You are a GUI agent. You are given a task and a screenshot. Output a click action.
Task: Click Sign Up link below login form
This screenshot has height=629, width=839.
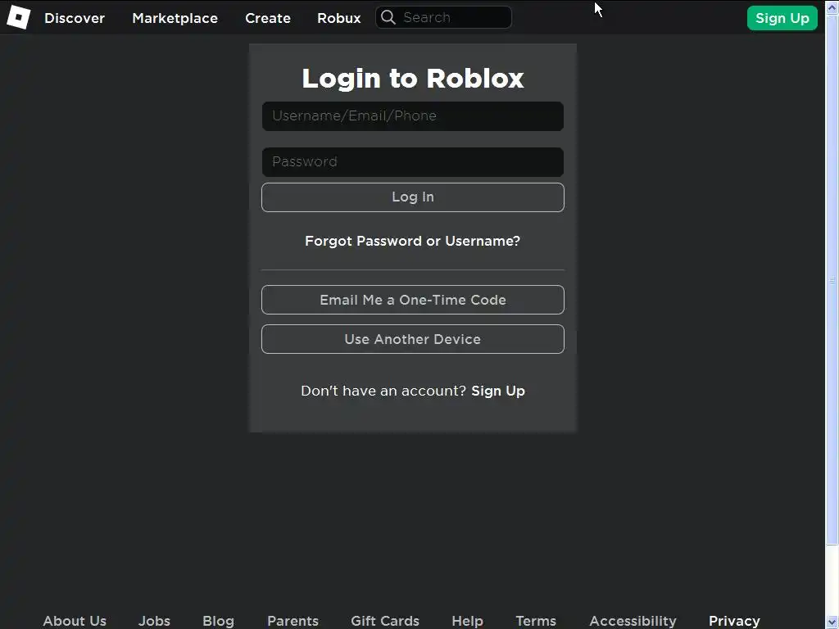pos(497,391)
